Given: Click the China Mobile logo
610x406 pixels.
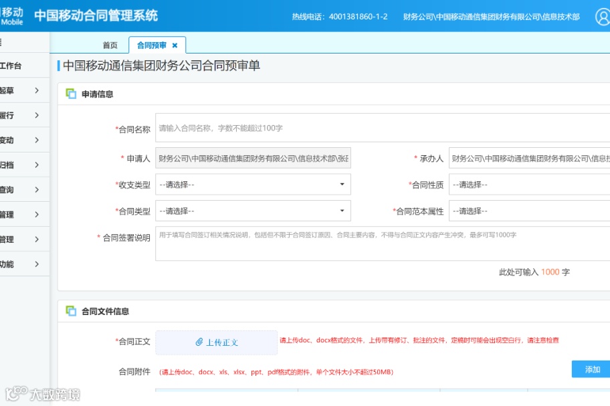Looking at the screenshot, I should [x=11, y=16].
